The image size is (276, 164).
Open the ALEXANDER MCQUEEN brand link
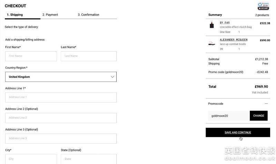234,40
